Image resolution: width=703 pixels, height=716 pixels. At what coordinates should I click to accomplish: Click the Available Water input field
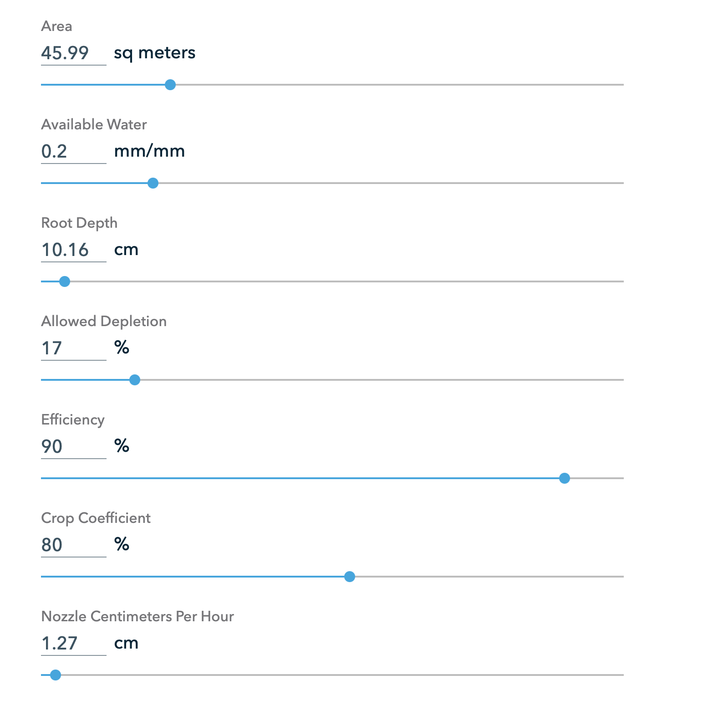tap(73, 152)
